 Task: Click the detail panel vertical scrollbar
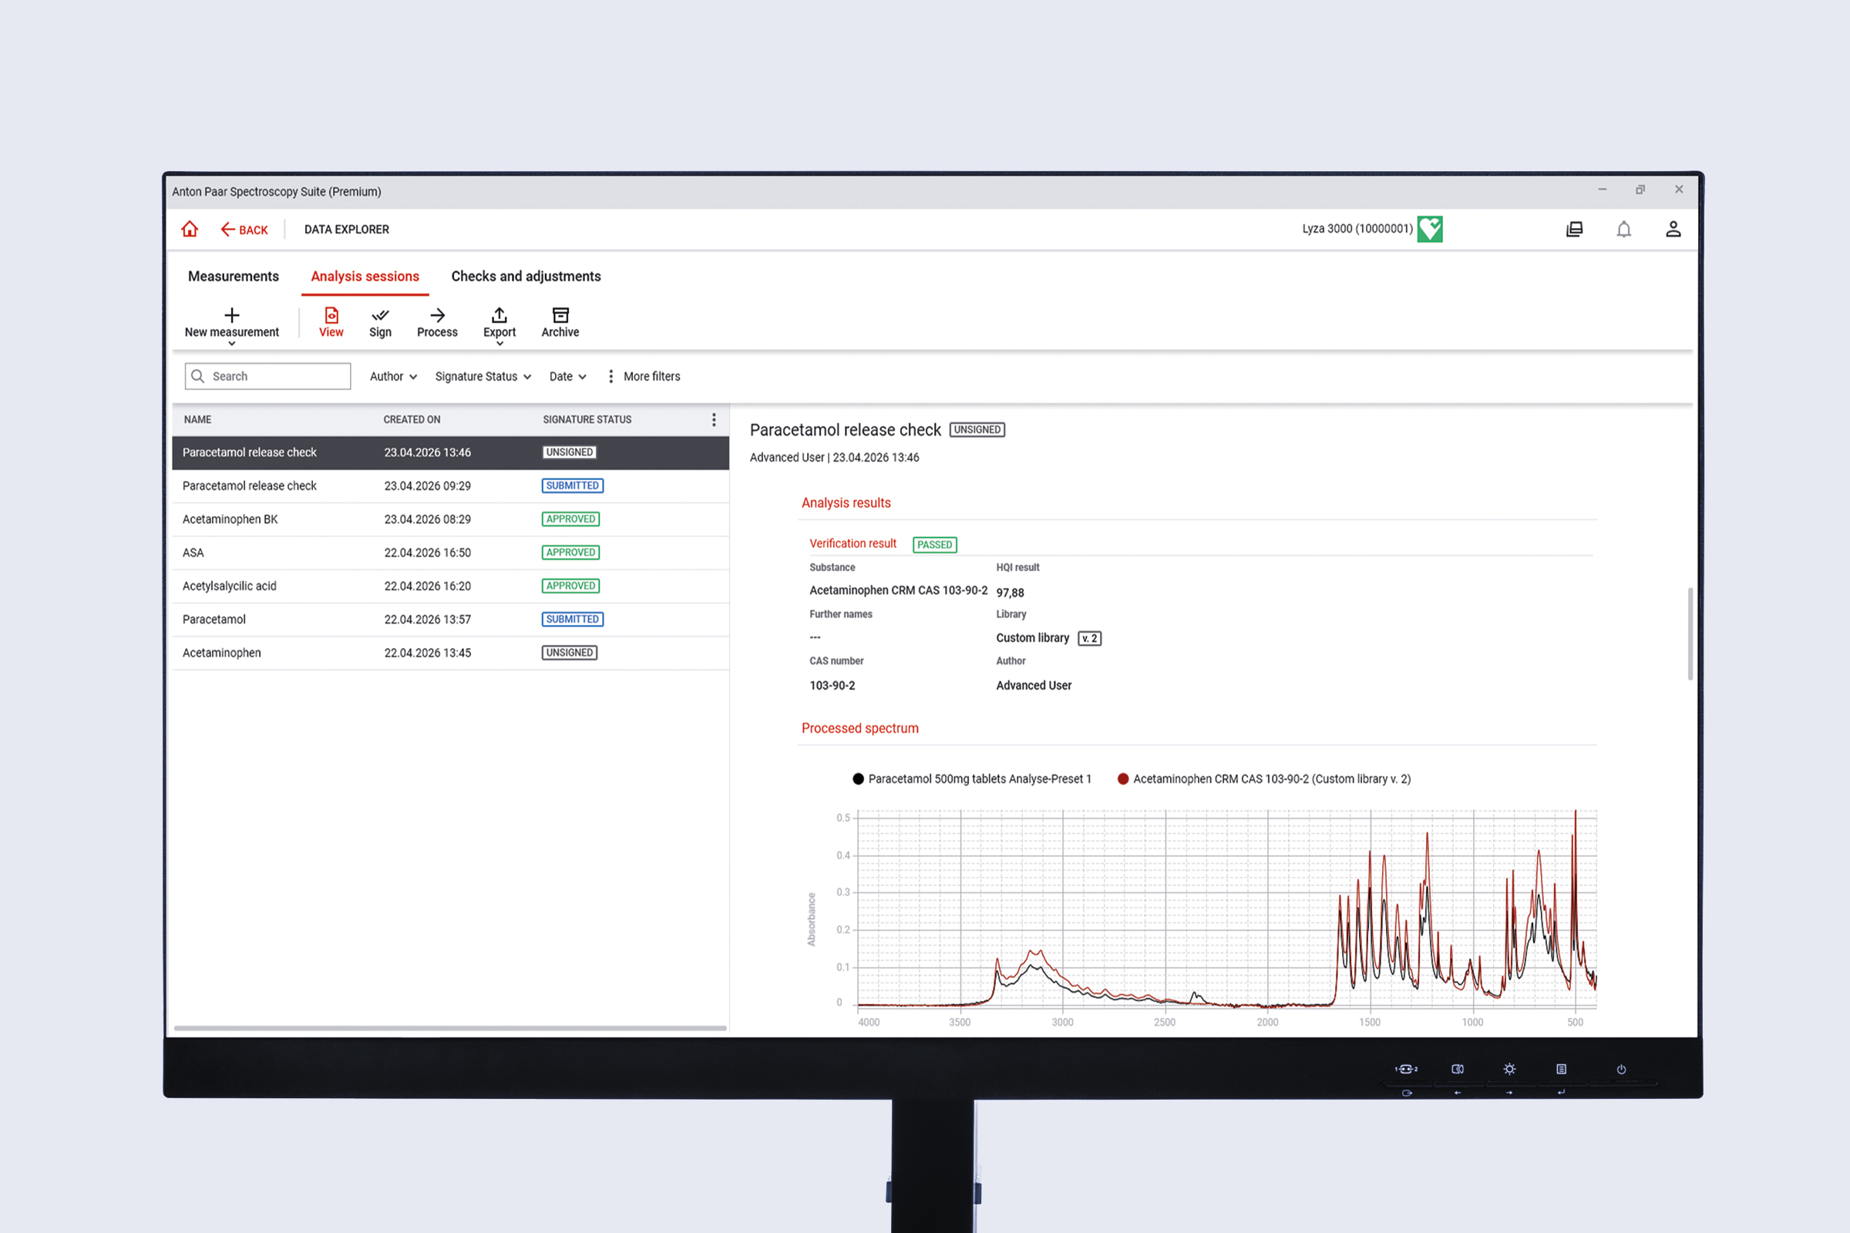pos(1690,633)
